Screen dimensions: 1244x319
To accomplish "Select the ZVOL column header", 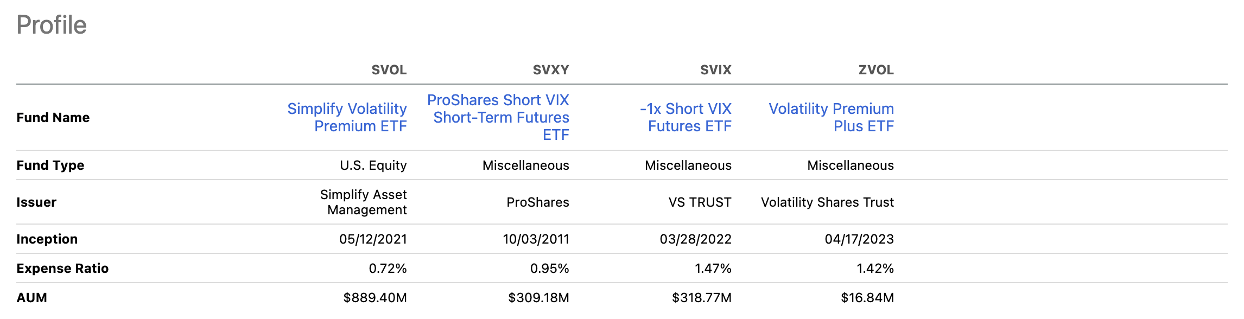I will click(875, 70).
